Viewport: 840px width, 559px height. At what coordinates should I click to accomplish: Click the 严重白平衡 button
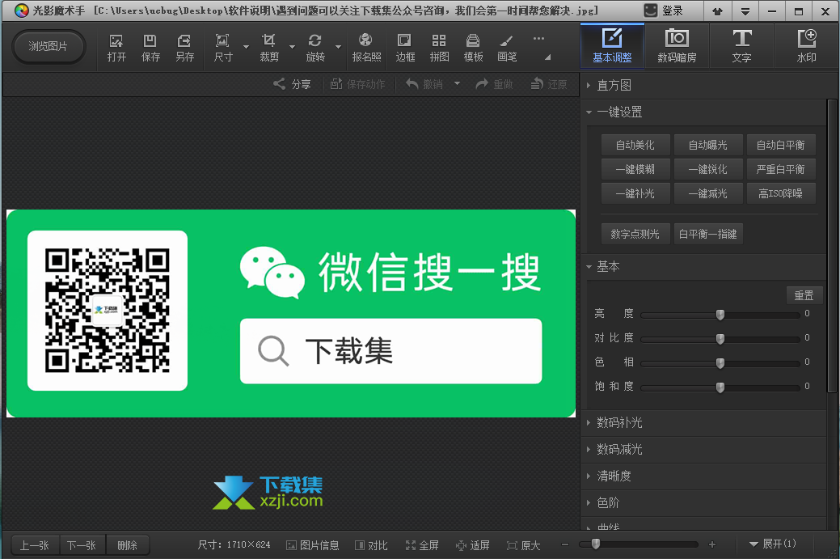(x=781, y=169)
